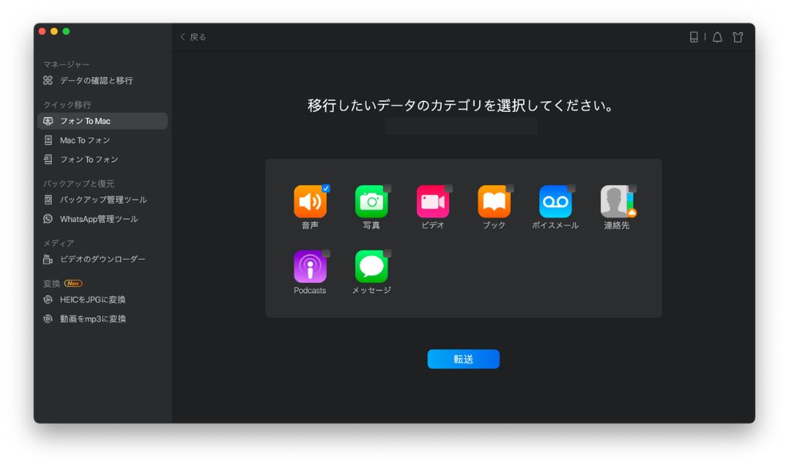Click the メッセージ messages category icon
This screenshot has width=789, height=468.
[x=371, y=267]
